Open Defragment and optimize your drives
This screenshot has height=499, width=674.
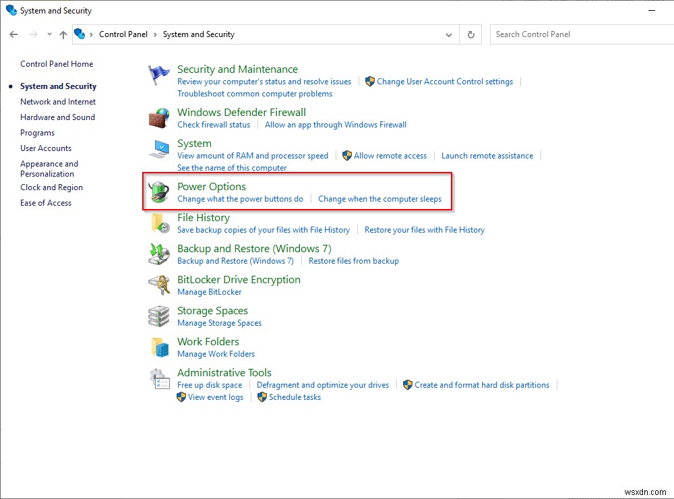click(x=323, y=385)
